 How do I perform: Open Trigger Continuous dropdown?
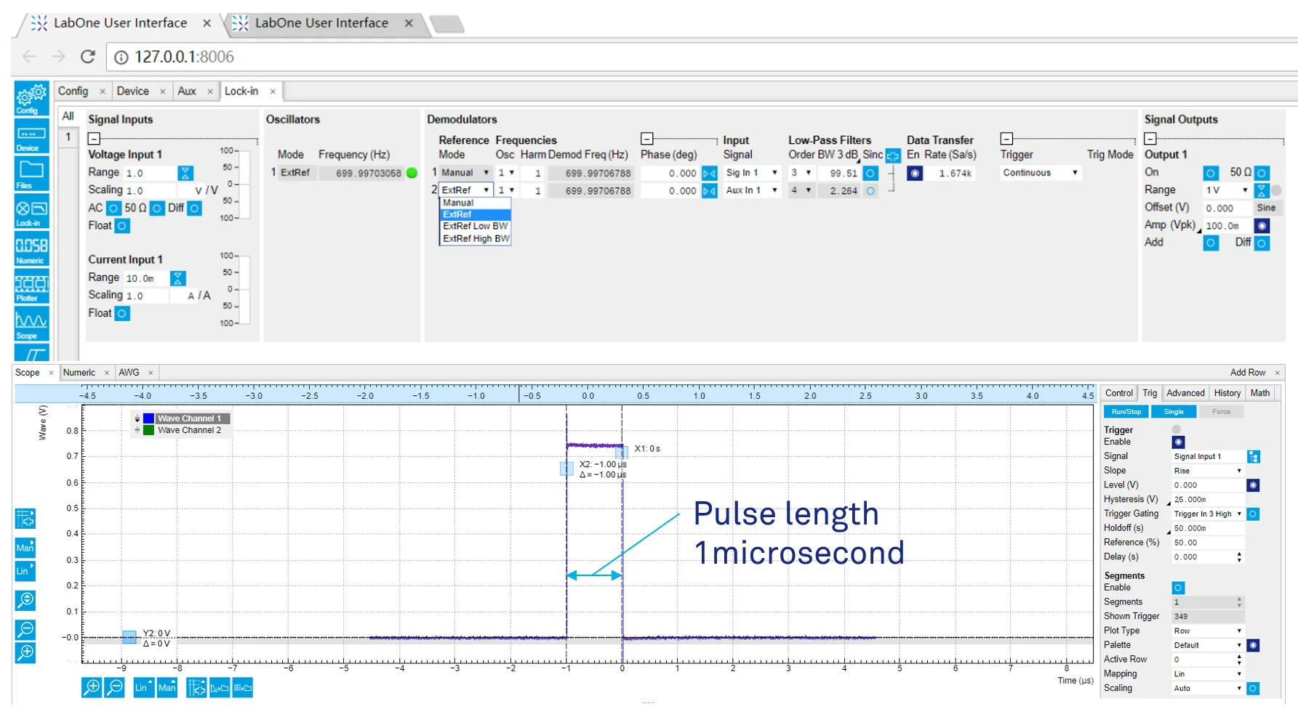pyautogui.click(x=1041, y=173)
